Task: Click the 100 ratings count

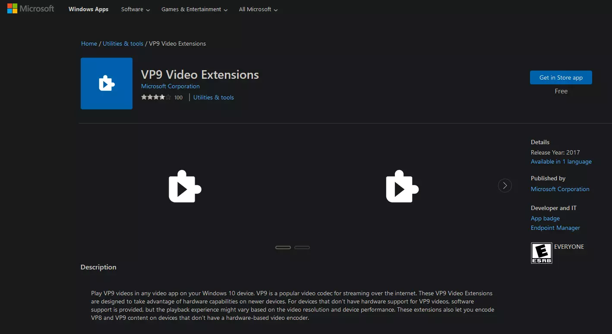Action: [x=178, y=98]
